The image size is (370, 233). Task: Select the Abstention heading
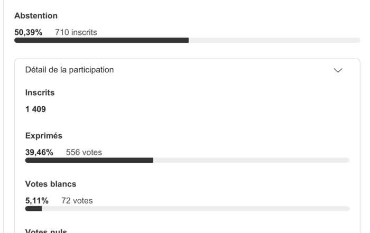pos(36,16)
